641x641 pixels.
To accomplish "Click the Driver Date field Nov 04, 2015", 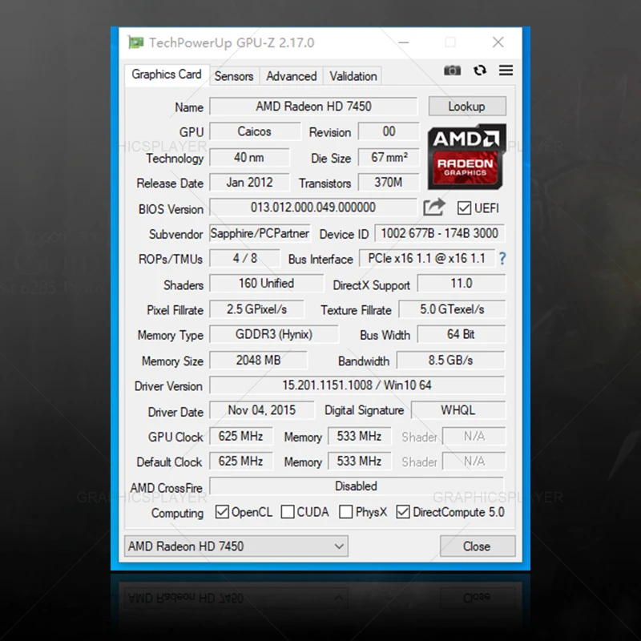I will (262, 410).
